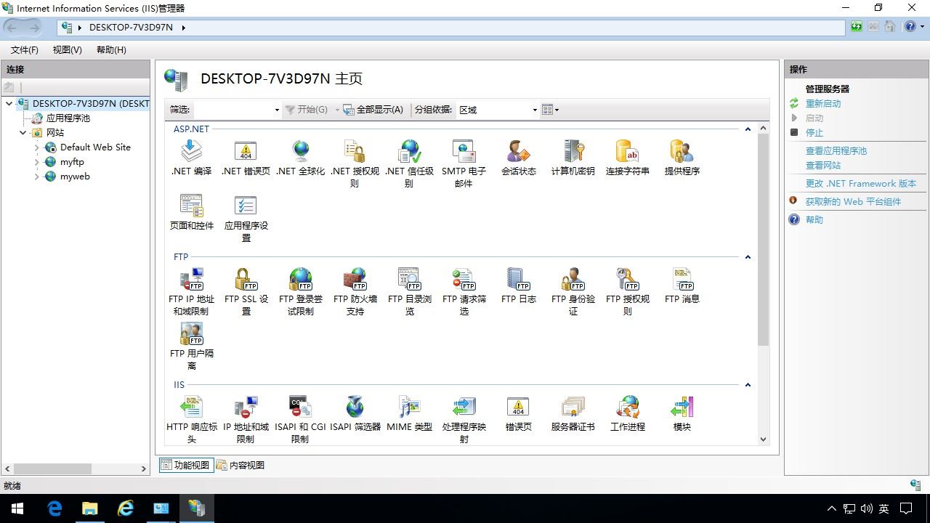Click 更改 .NET Framework 版本 link

click(861, 184)
